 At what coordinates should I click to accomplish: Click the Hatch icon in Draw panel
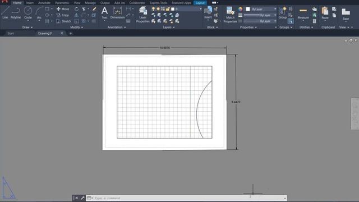pos(47,21)
